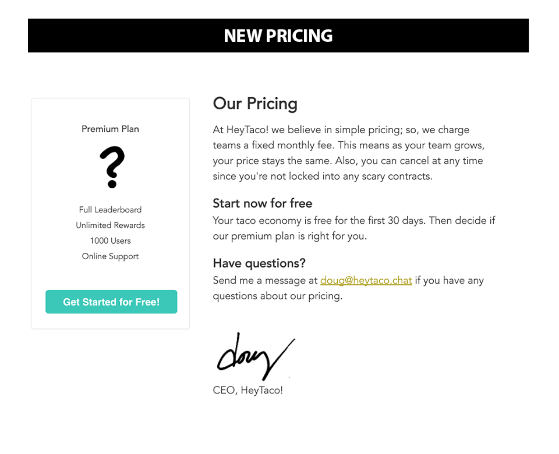This screenshot has height=454, width=559.
Task: Click the paragraph about fixed monthly fee
Action: (x=348, y=145)
